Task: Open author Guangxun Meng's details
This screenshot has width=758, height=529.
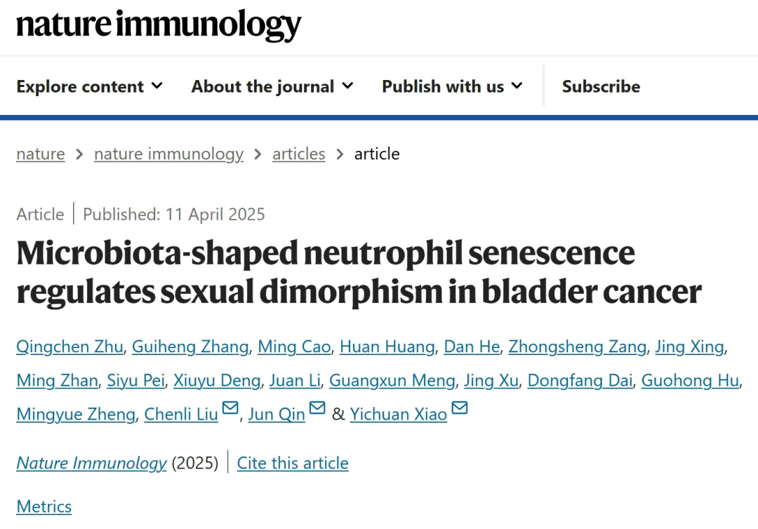Action: (392, 380)
